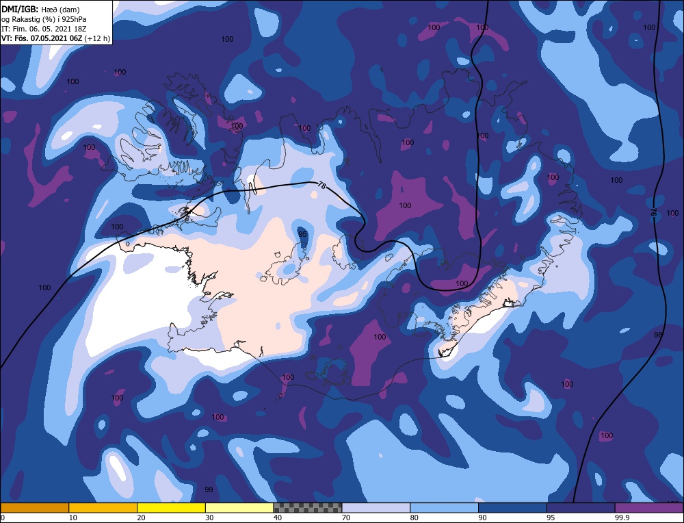This screenshot has height=523, width=684.
Task: Click the legend scale label '30'
Action: [x=209, y=518]
